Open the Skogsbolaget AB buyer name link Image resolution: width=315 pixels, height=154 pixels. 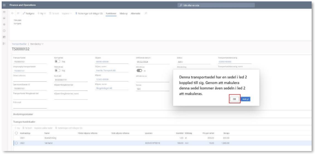pyautogui.click(x=104, y=88)
